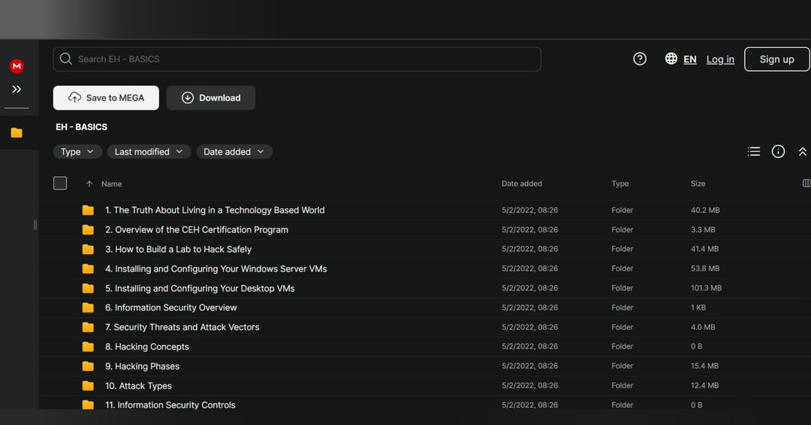The image size is (811, 425).
Task: Select '1. The Truth About Living in a Technology Based World'
Action: click(x=215, y=210)
